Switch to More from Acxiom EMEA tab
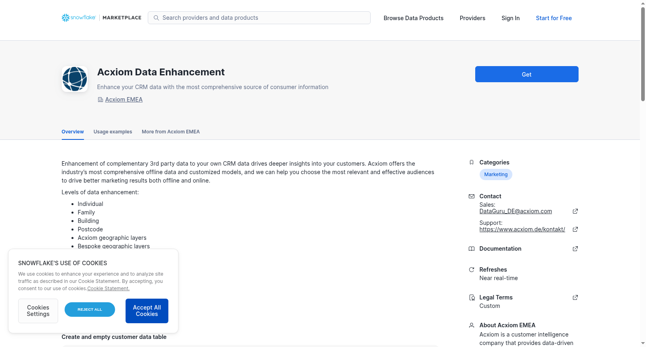 point(171,132)
